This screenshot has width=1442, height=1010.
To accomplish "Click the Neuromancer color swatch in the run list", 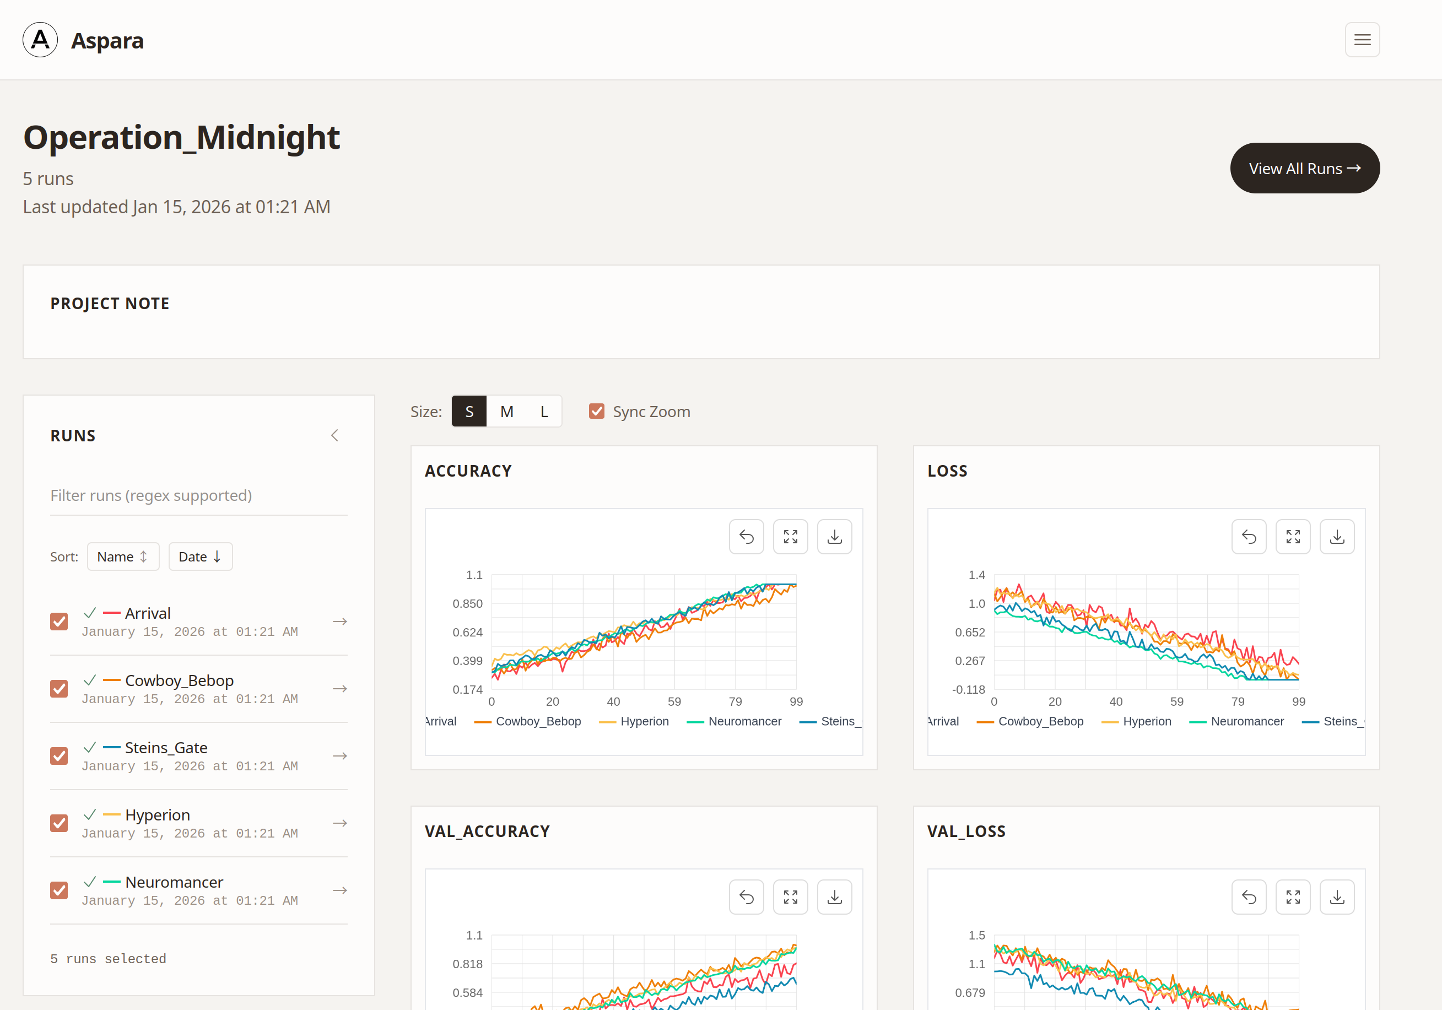I will [112, 881].
